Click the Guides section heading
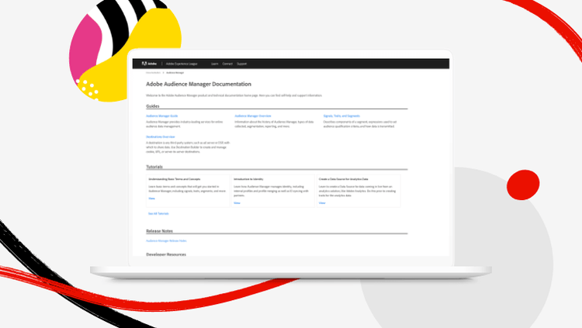Screen dimensions: 582x328 (x=153, y=106)
